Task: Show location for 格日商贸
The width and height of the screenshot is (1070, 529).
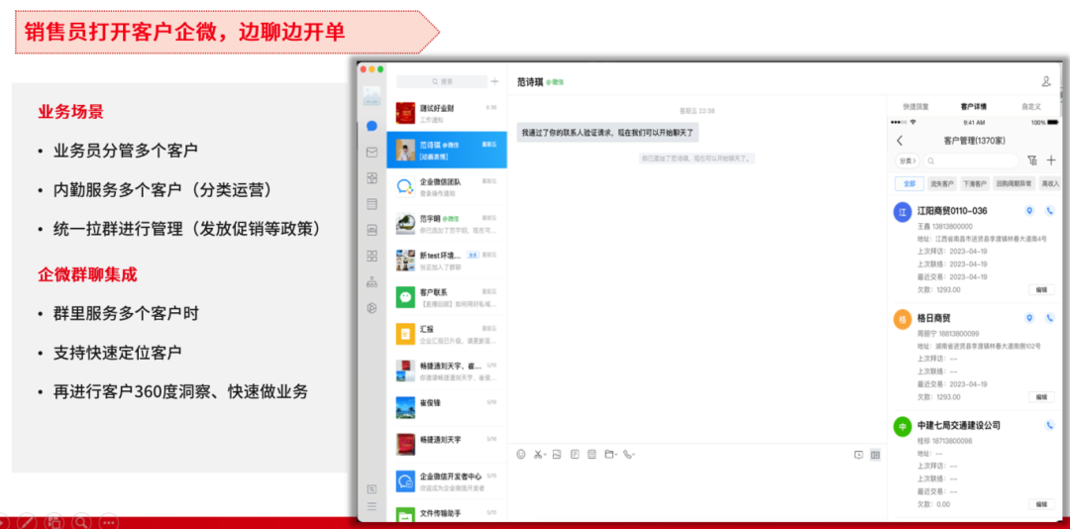Action: [x=1029, y=318]
